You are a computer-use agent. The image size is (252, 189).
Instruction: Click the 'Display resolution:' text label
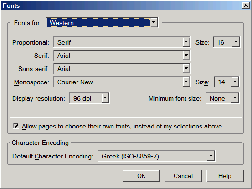click(39, 98)
